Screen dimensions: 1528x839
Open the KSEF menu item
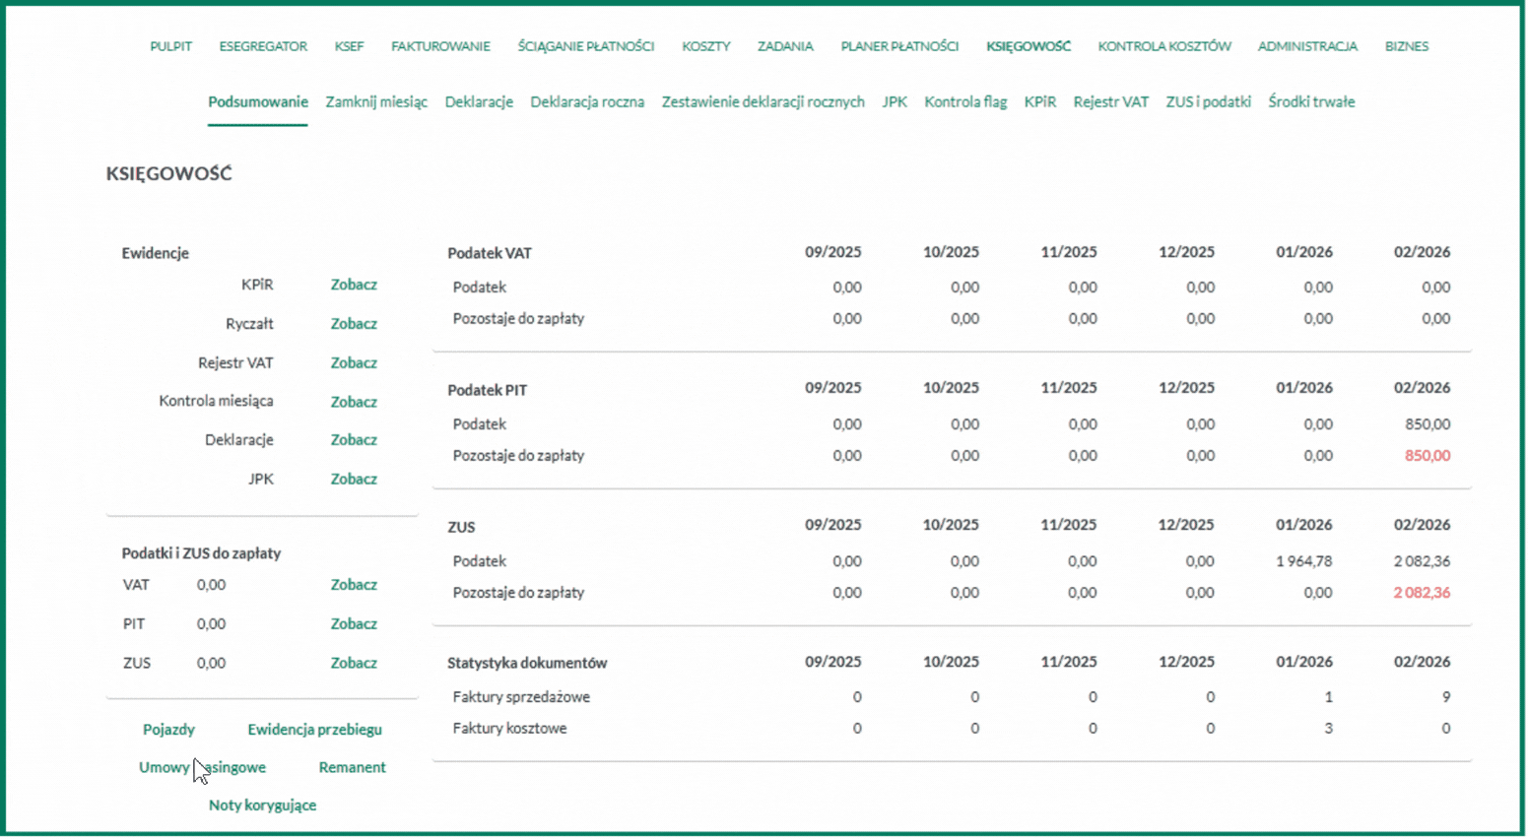pyautogui.click(x=349, y=46)
